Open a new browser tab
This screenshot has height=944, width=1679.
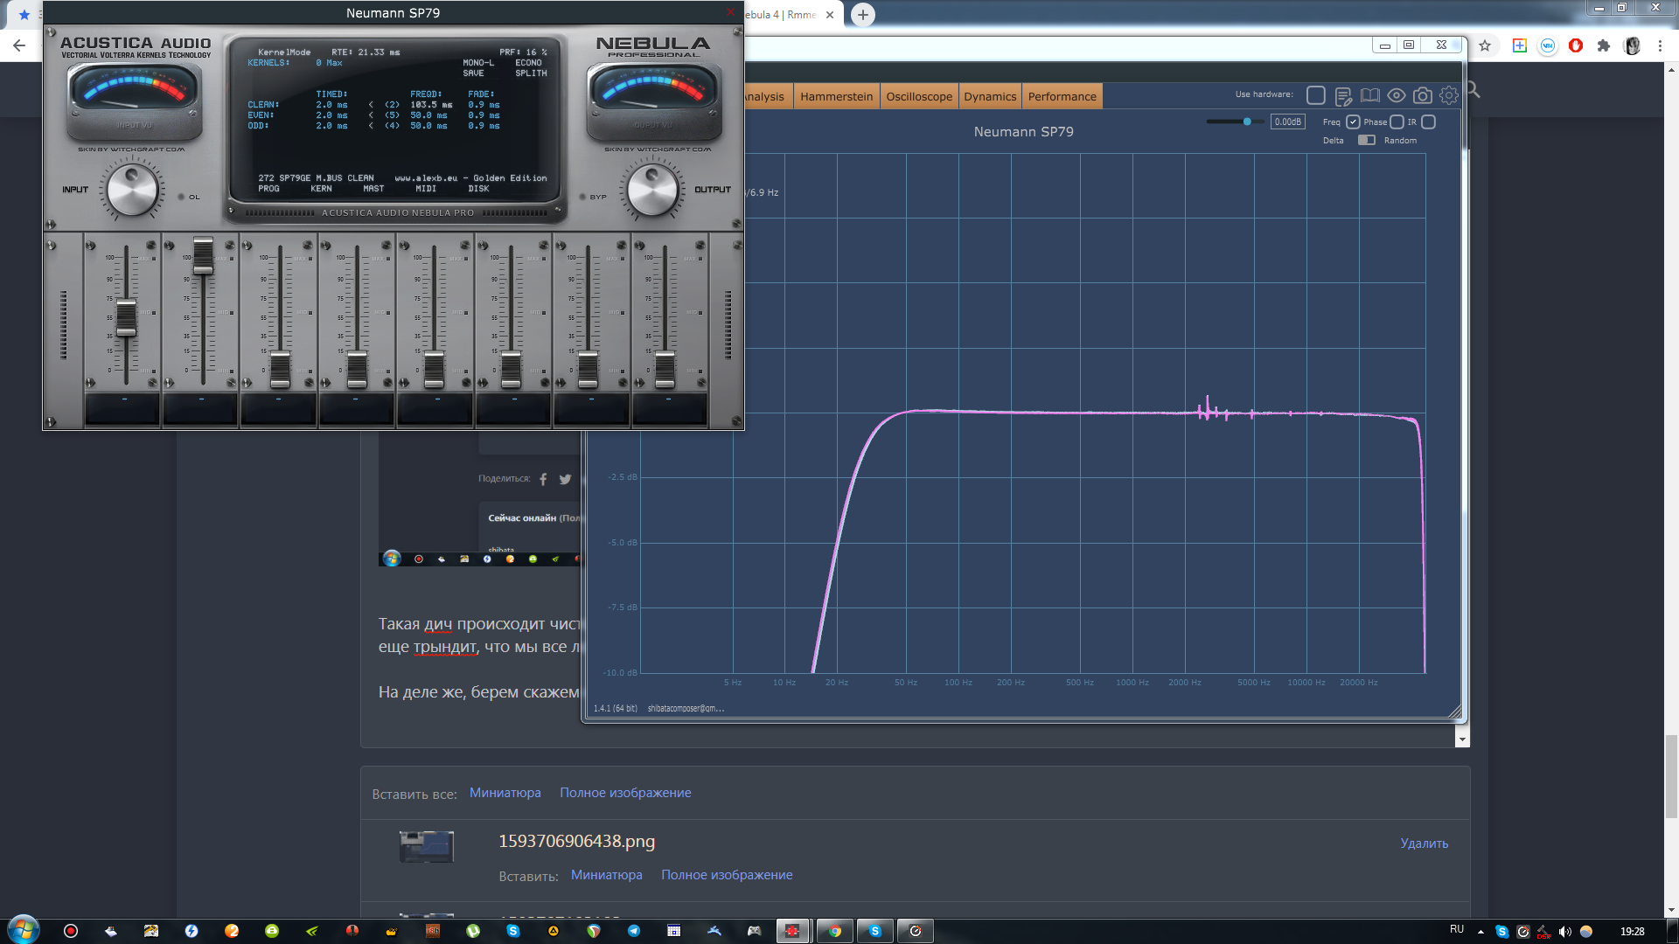(862, 15)
